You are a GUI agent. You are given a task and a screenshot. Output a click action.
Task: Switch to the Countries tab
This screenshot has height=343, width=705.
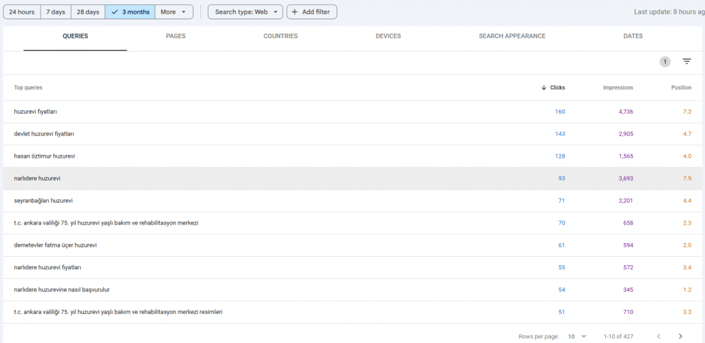[x=281, y=37]
